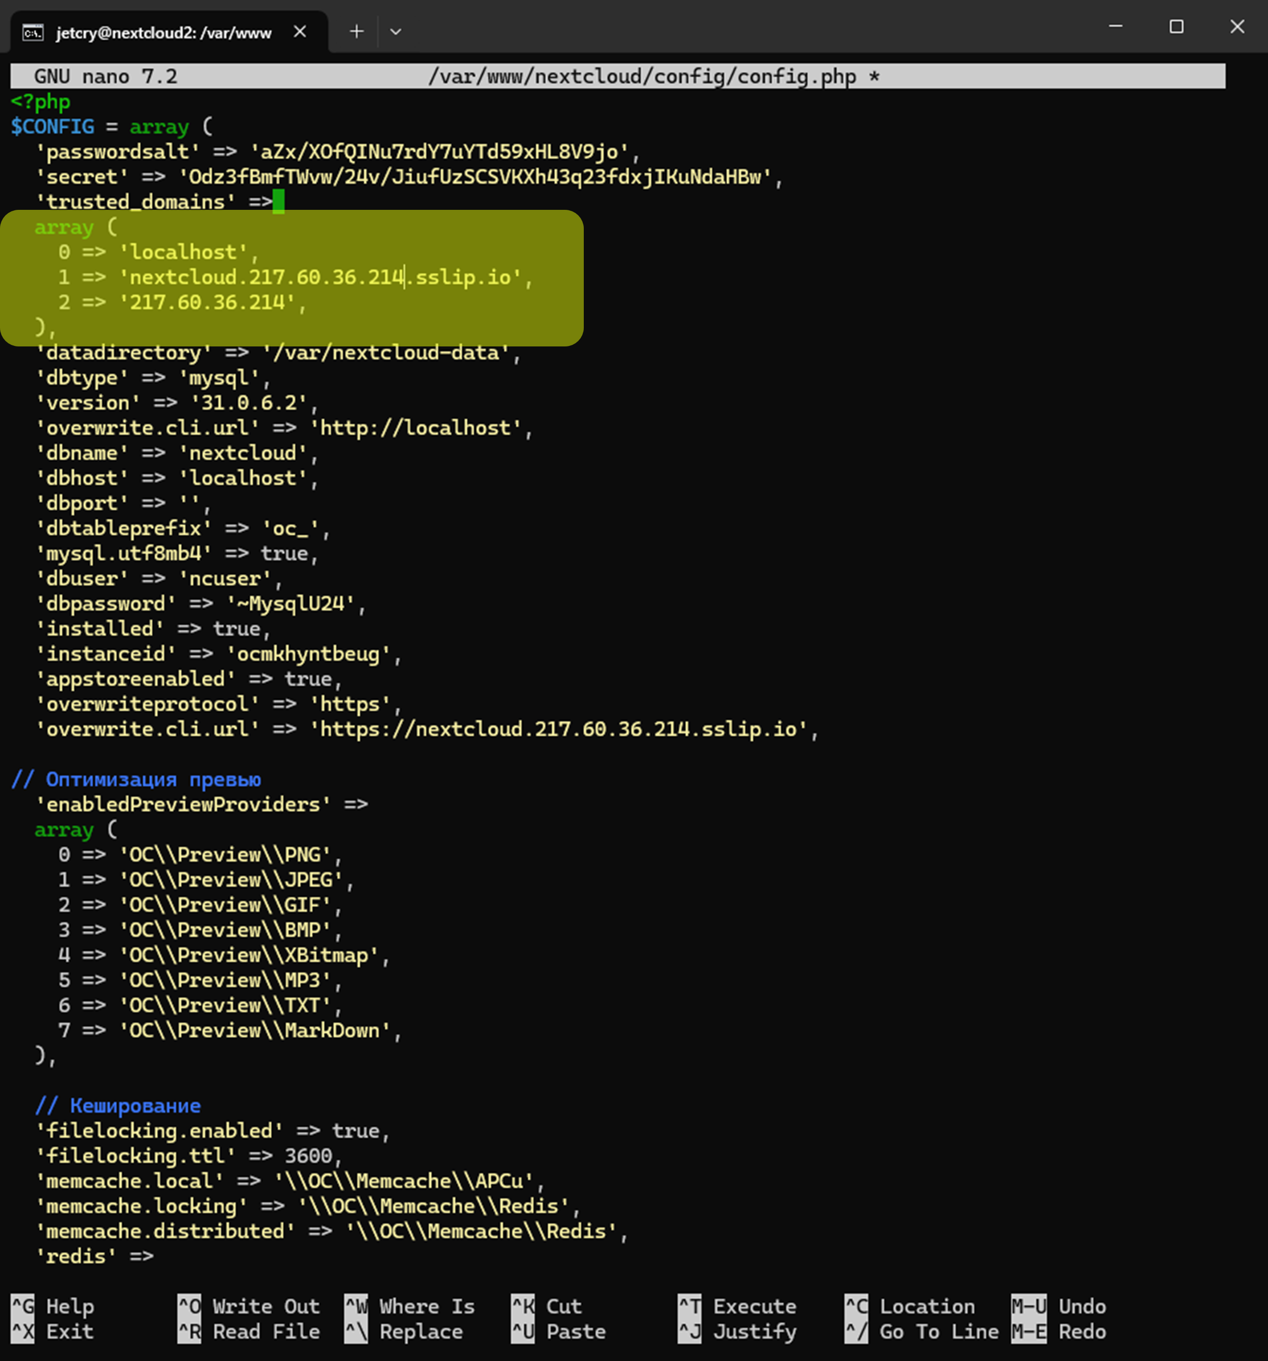
Task: Click the 'Оптимизация превью' comment
Action: point(136,779)
